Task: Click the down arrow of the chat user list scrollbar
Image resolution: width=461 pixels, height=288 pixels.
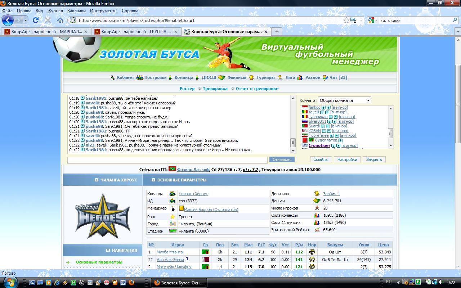Action: (x=391, y=146)
